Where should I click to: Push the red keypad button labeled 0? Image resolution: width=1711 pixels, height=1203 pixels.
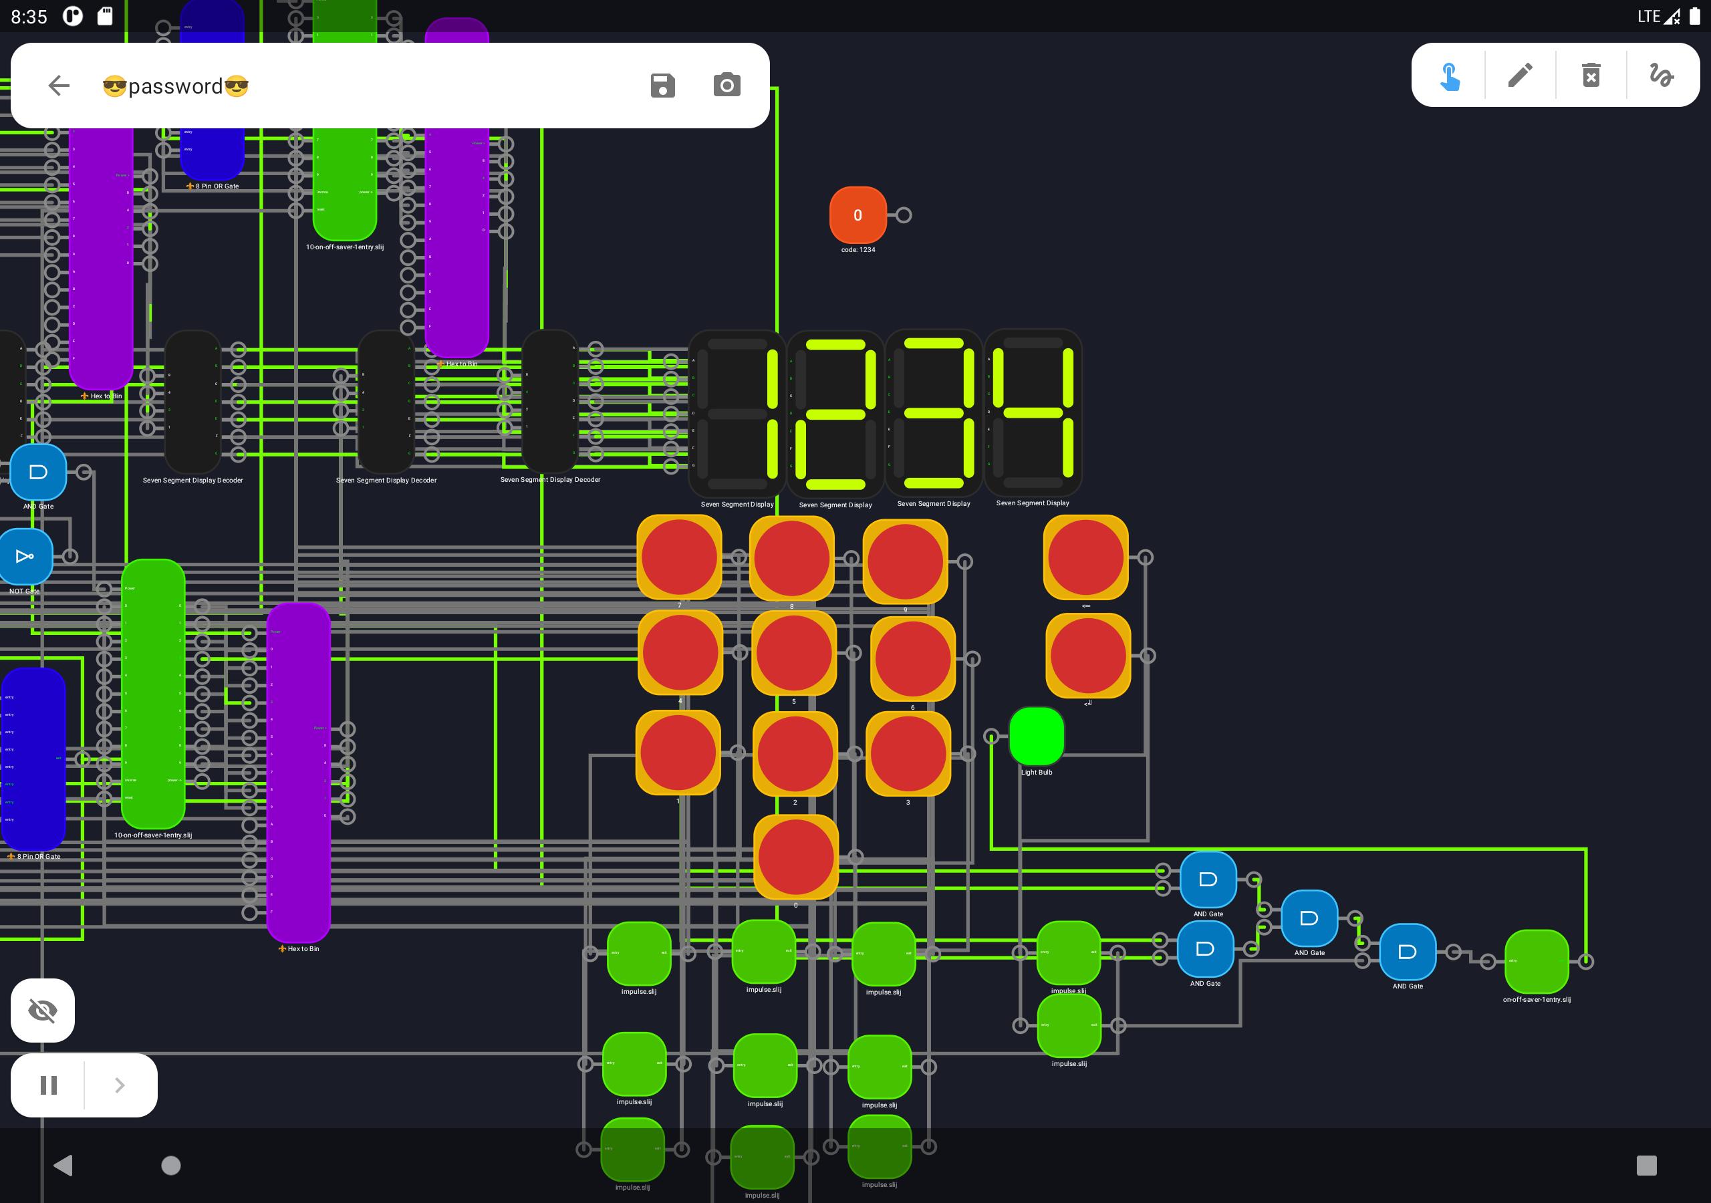pos(796,857)
